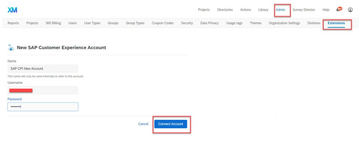This screenshot has width=359, height=144.
Task: Open the Data Privacy tab
Action: [x=210, y=23]
